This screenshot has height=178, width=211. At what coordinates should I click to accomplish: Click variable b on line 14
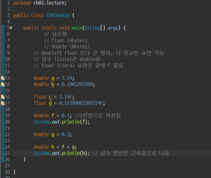click(53, 84)
